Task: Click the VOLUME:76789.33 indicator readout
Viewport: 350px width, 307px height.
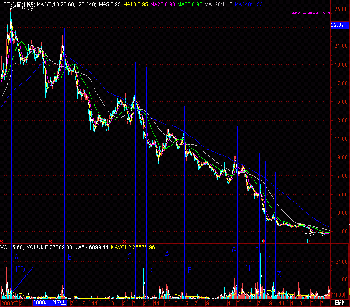Action: point(48,247)
